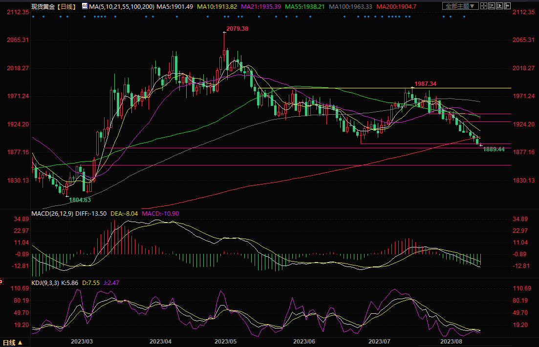Select the 【日线】 period label in title

pos(66,6)
